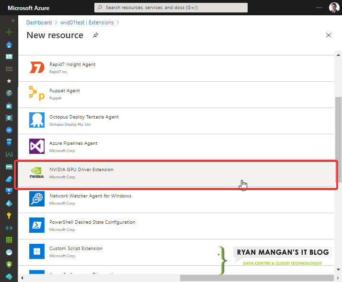Viewport: 342px width, 282px height.
Task: Open the cloud services icon in sidebar
Action: pos(9,179)
